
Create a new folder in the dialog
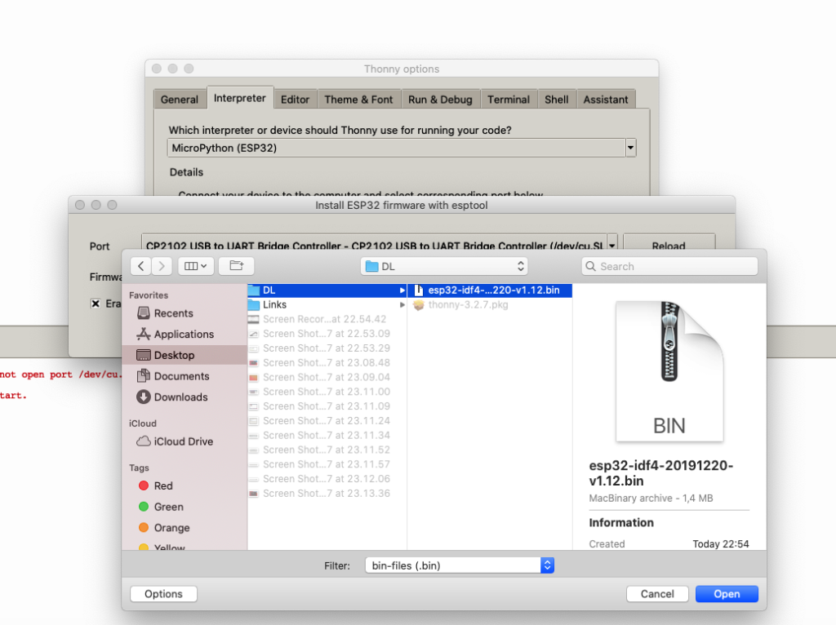[x=236, y=266]
